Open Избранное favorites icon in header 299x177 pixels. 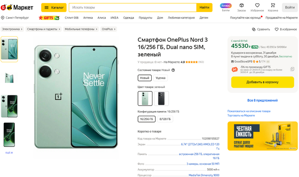pyautogui.click(x=257, y=7)
